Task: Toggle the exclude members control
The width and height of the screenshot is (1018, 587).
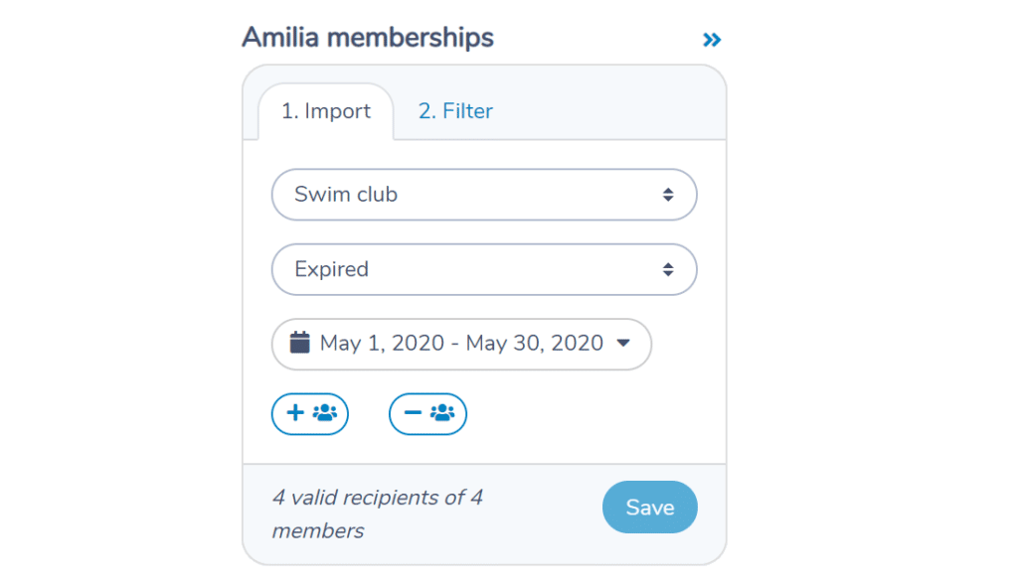Action: coord(427,414)
